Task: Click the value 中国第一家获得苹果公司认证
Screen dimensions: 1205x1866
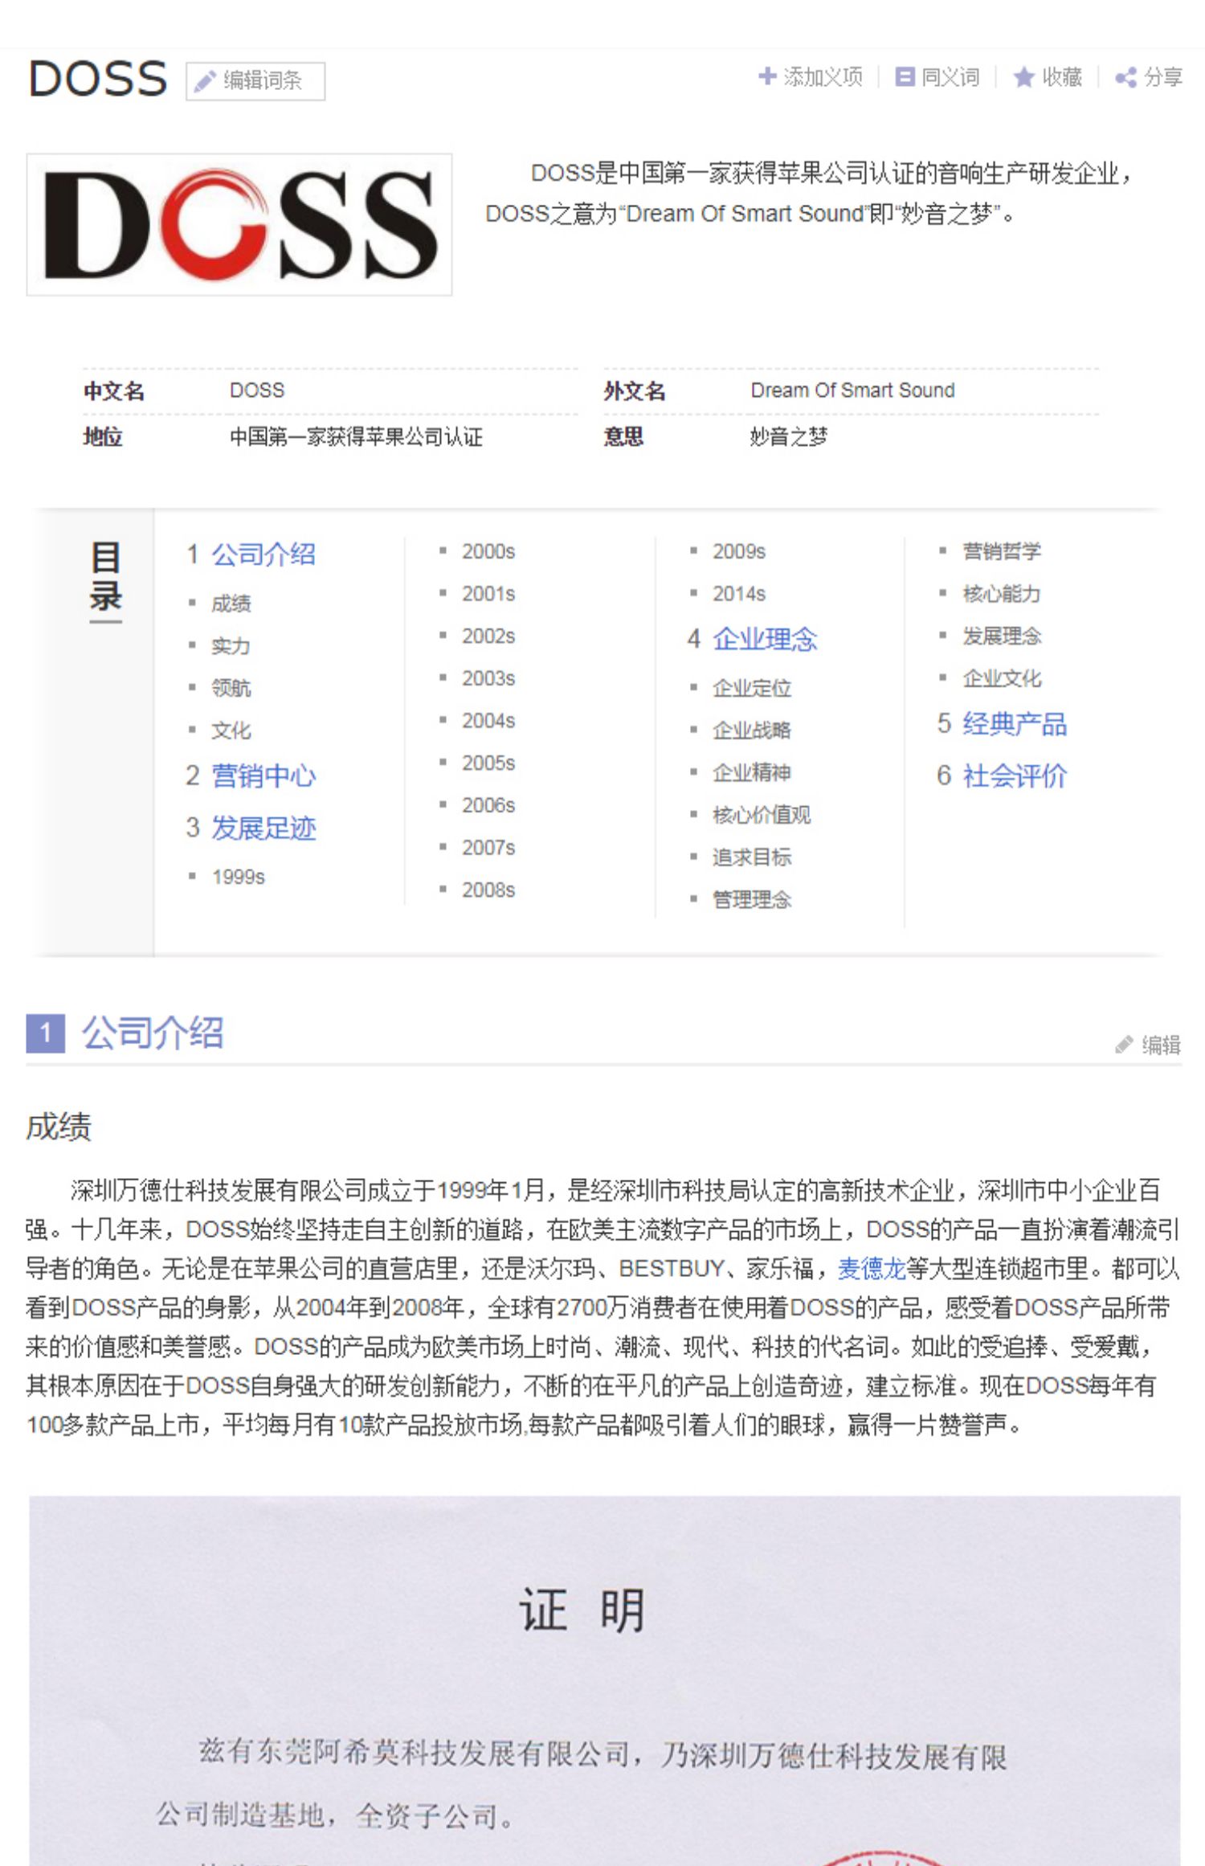Action: [356, 436]
